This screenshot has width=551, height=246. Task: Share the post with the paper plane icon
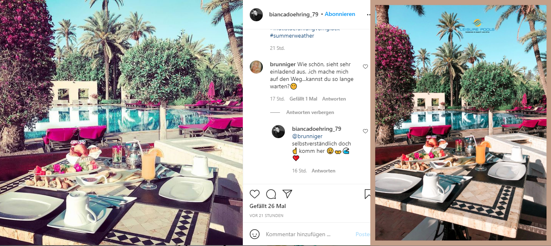click(287, 194)
